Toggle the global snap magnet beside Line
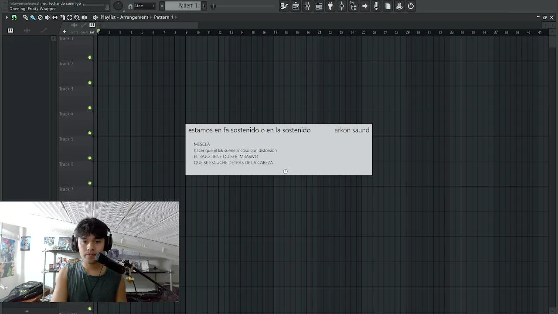Screen dimensions: 558x314 tap(130, 6)
